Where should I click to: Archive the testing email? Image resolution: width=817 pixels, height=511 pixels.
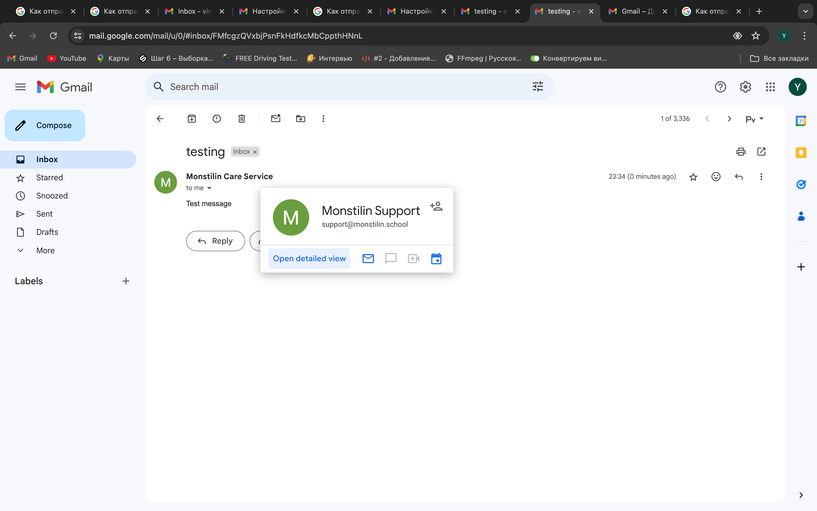pos(191,119)
